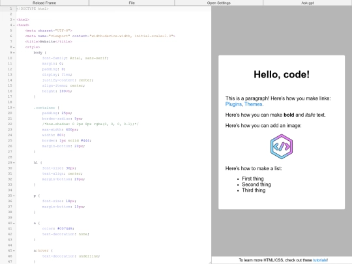Click the hexagon code logo image
Screen dimensions: 352x264
tap(282, 147)
